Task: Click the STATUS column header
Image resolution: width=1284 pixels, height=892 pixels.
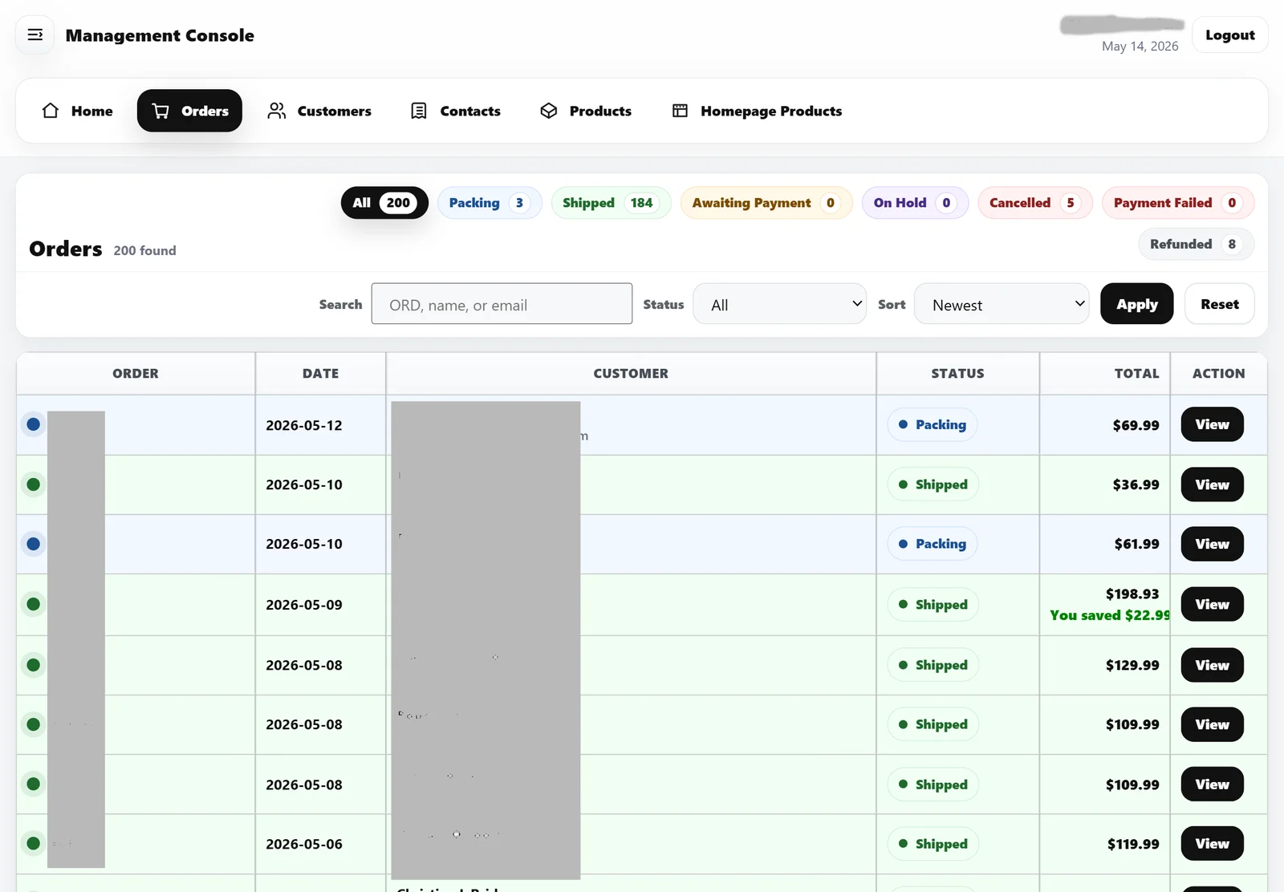Action: click(957, 374)
